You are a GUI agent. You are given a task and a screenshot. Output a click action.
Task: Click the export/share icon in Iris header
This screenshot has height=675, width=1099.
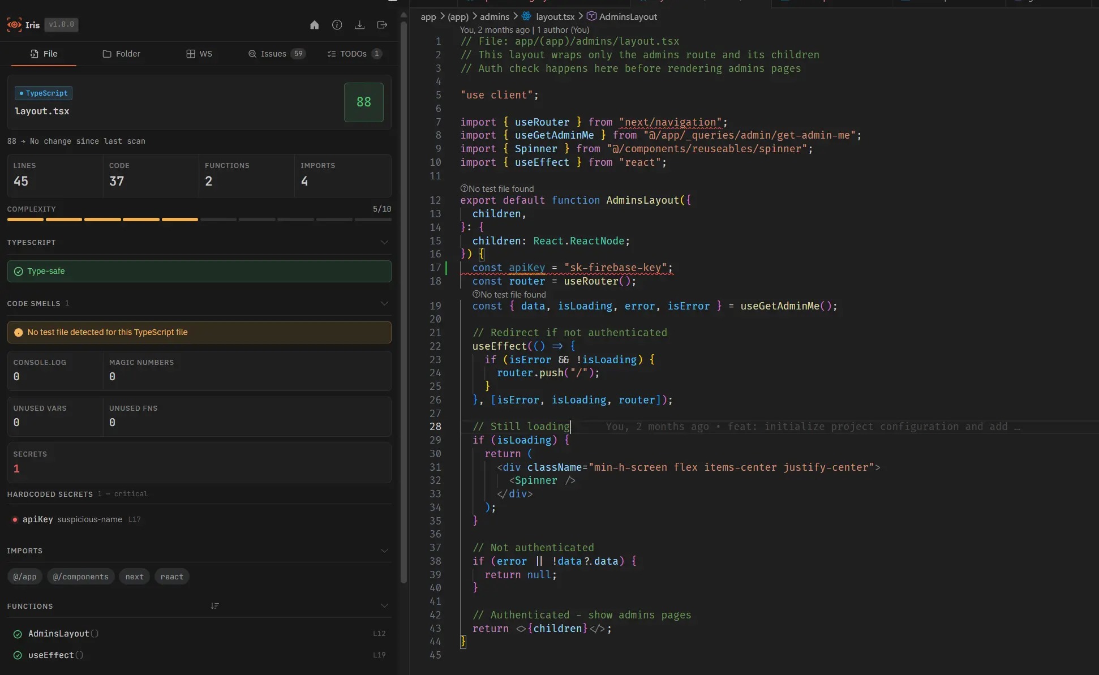click(382, 25)
